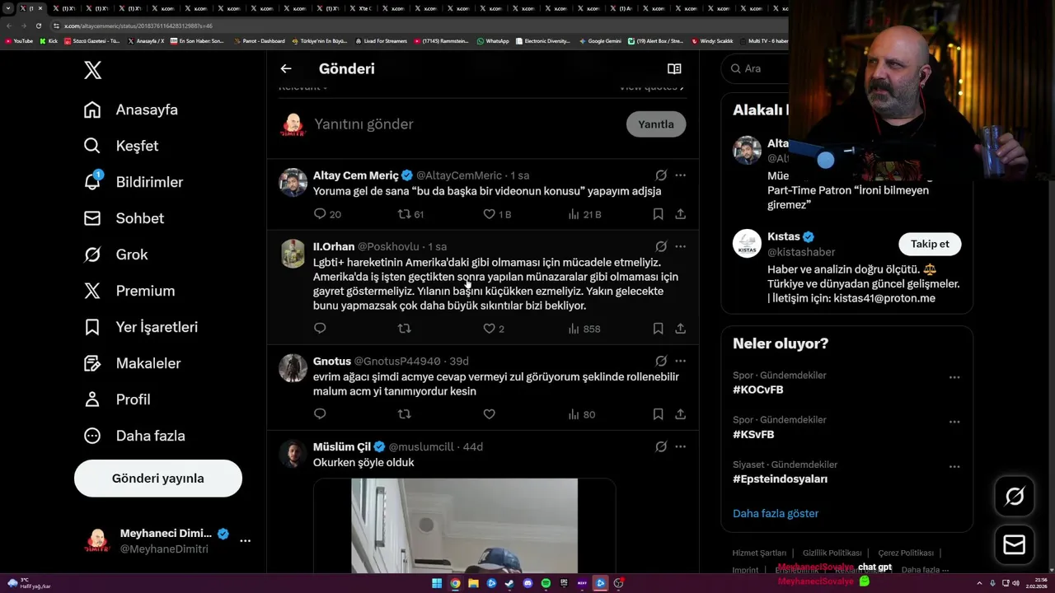Viewport: 1055px width, 593px height.
Task: Open account menu dots beside Meyhaneci Dimitri
Action: pos(245,541)
